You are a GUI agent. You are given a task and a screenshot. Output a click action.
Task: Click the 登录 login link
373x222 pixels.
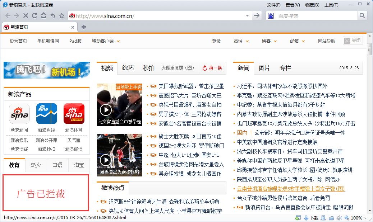(x=216, y=41)
